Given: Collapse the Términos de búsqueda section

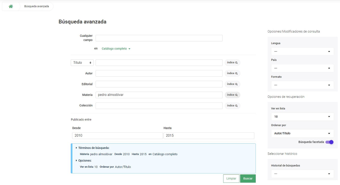Looking at the screenshot, I should pyautogui.click(x=93, y=148).
